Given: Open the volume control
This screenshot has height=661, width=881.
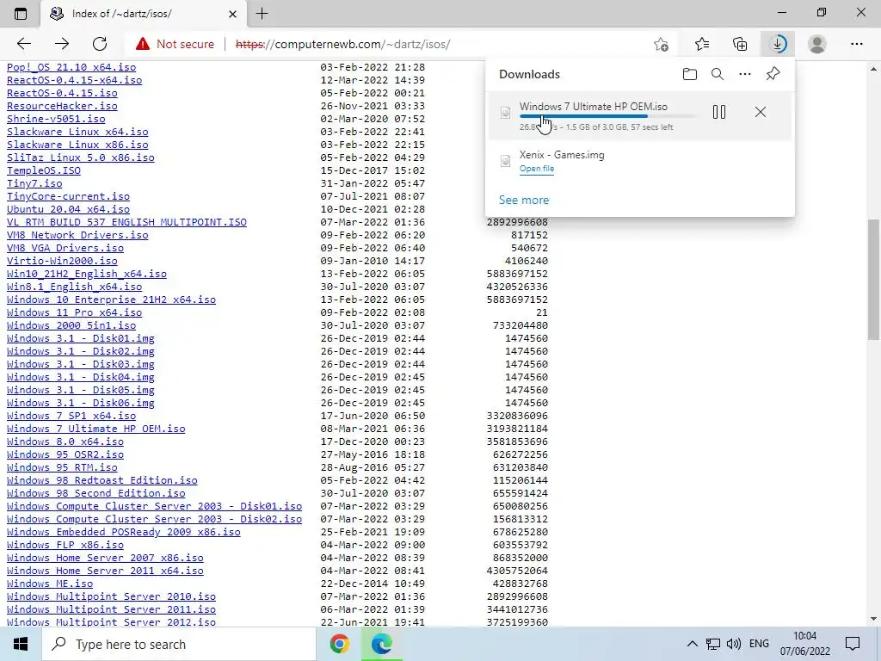Looking at the screenshot, I should click(733, 644).
